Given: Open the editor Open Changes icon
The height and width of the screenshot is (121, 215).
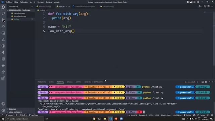Looking at the screenshot, I should tap(205, 6).
